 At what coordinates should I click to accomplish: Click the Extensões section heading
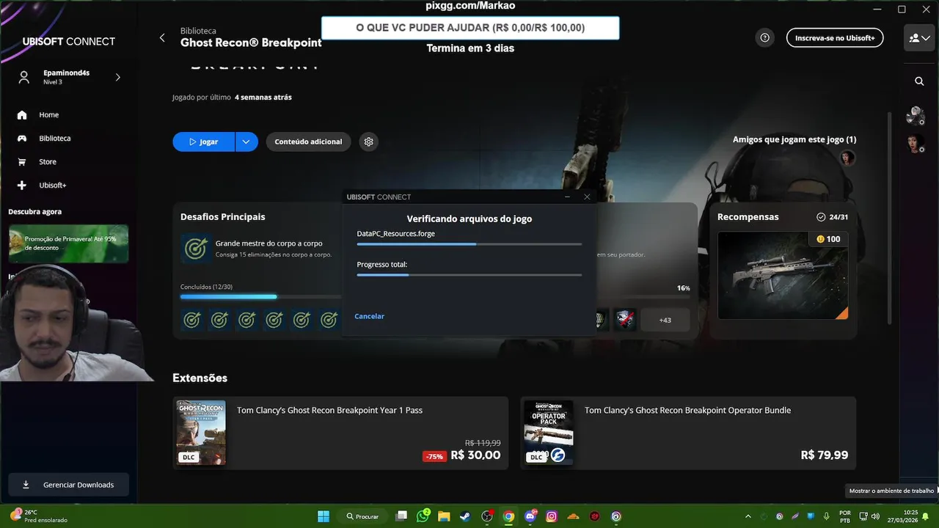pyautogui.click(x=200, y=378)
